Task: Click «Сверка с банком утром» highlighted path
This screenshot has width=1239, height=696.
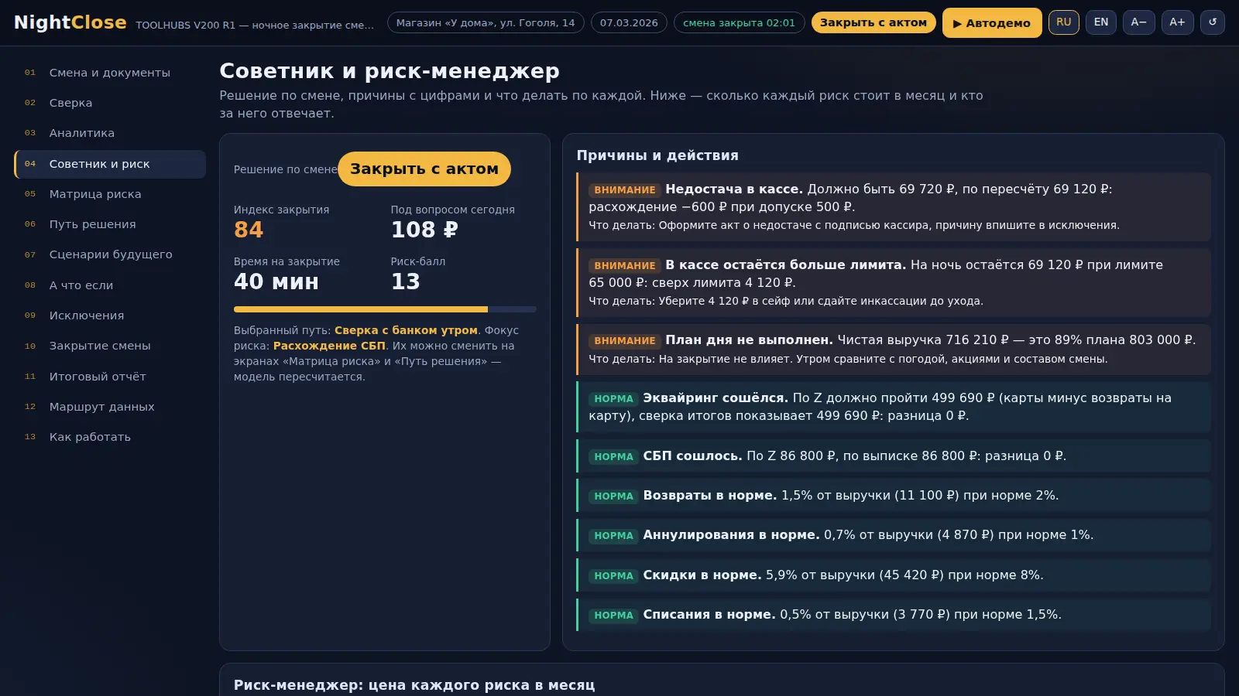Action: 406,330
